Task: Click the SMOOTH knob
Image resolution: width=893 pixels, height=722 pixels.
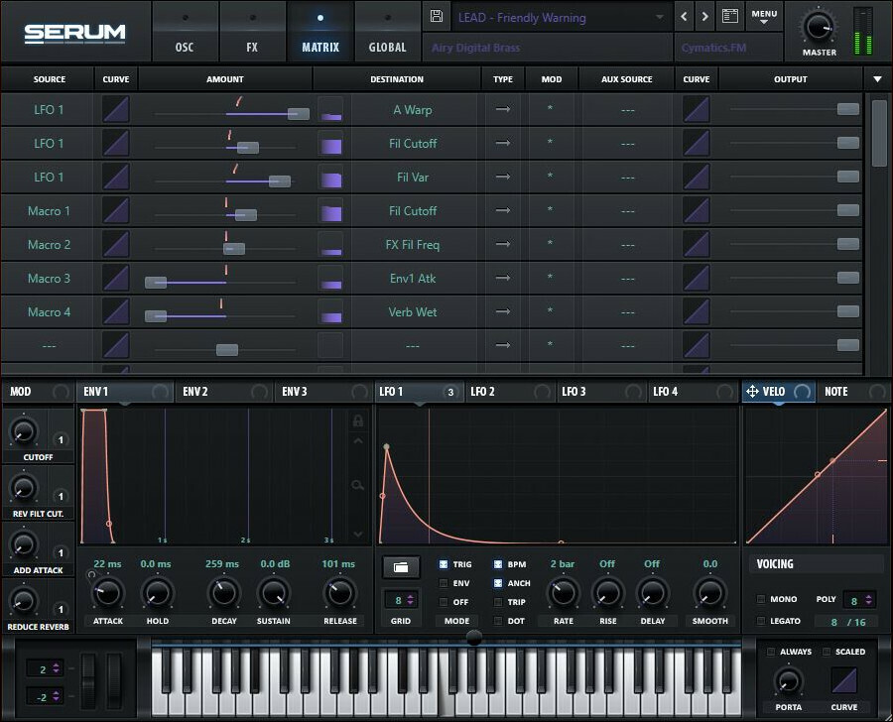Action: point(709,593)
